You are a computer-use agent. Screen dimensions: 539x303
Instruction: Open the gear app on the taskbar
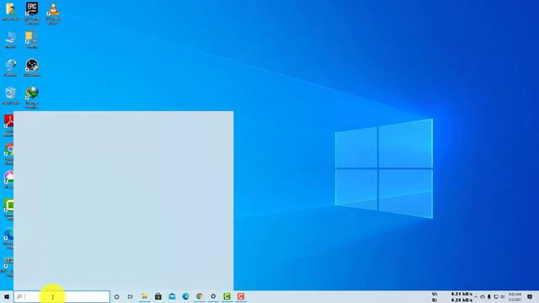click(x=213, y=296)
